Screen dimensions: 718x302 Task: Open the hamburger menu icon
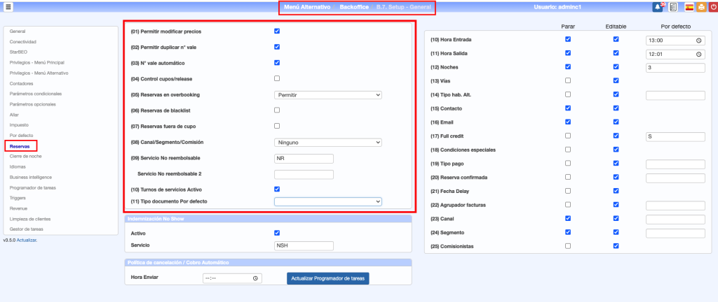click(x=8, y=7)
